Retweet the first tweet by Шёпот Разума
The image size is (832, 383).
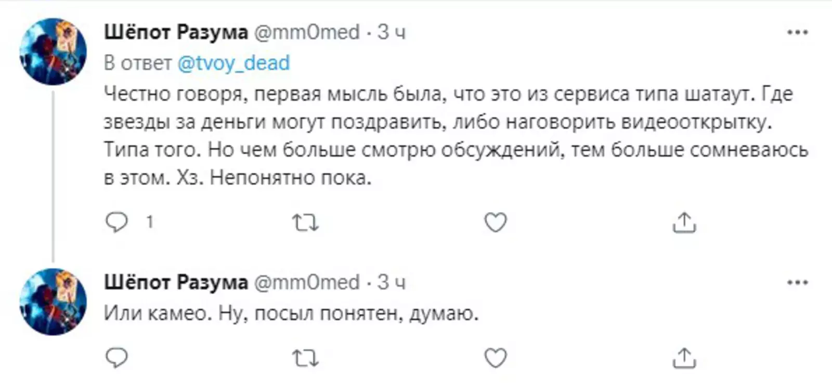click(305, 223)
